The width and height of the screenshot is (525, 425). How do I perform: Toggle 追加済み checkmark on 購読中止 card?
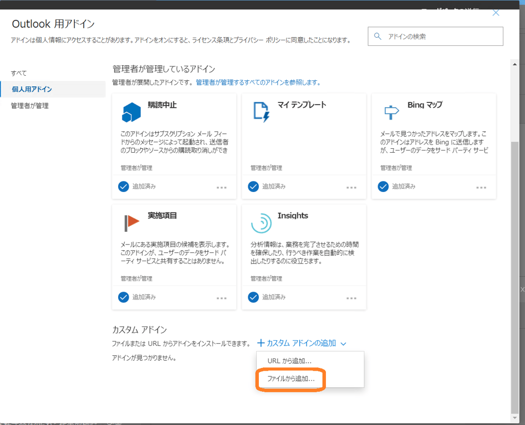[x=124, y=186]
